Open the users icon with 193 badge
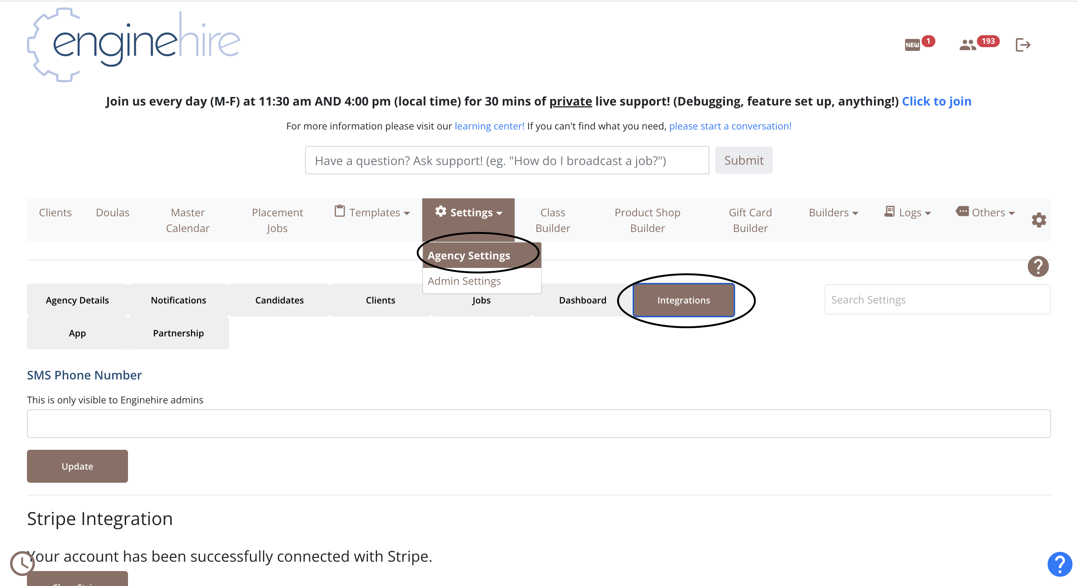 tap(967, 45)
